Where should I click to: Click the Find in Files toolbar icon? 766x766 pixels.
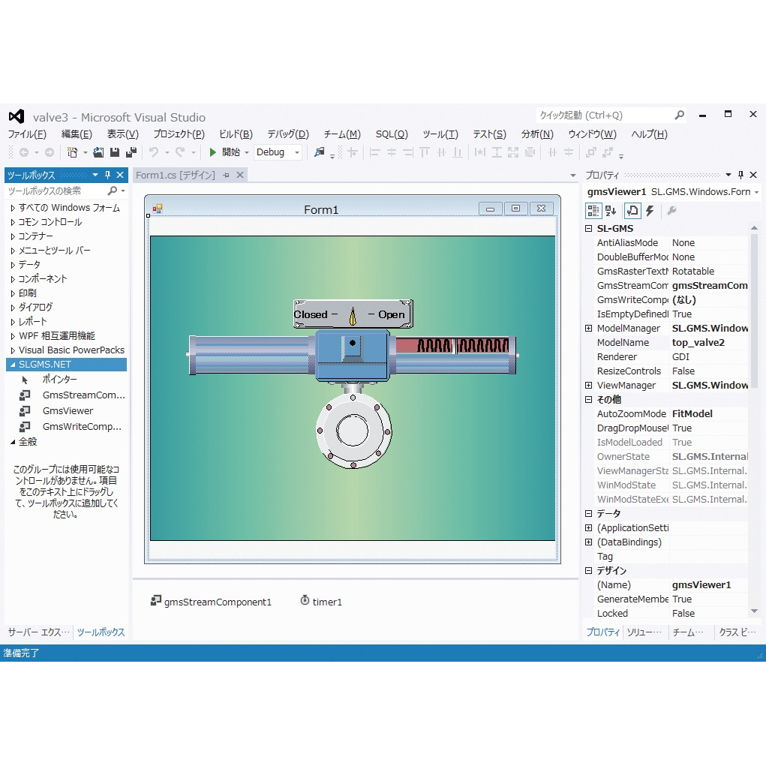click(x=319, y=152)
